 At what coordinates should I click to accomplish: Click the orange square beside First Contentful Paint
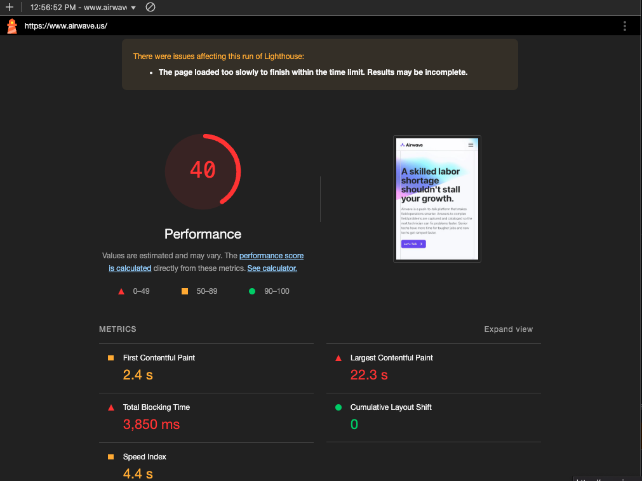point(110,358)
